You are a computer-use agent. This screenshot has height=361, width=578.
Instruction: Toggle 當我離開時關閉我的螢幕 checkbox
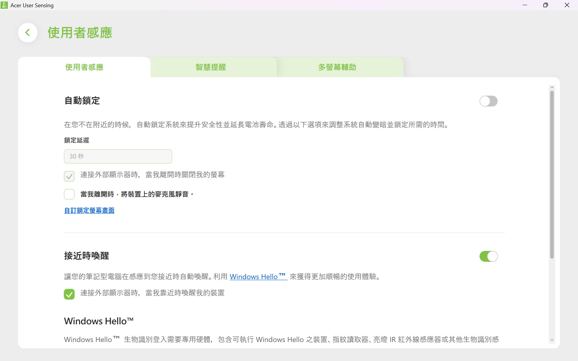(x=69, y=176)
